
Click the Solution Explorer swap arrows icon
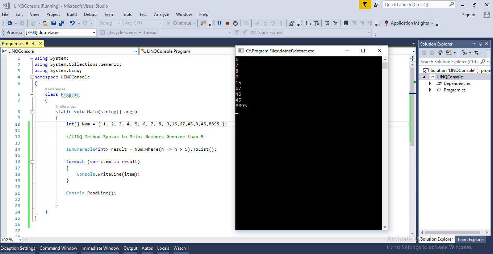pyautogui.click(x=476, y=53)
